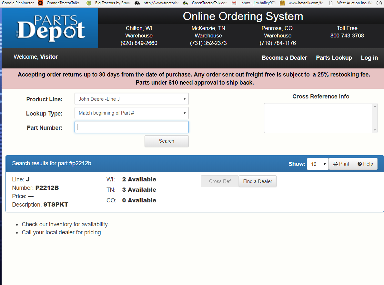Screen dimensions: 384x285
Task: Print the search results
Action: (x=341, y=164)
